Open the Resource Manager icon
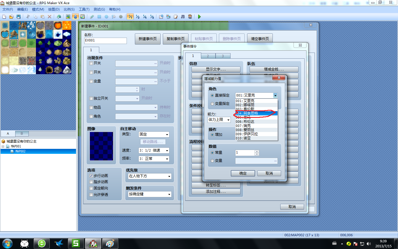398x249 pixels. click(x=168, y=17)
